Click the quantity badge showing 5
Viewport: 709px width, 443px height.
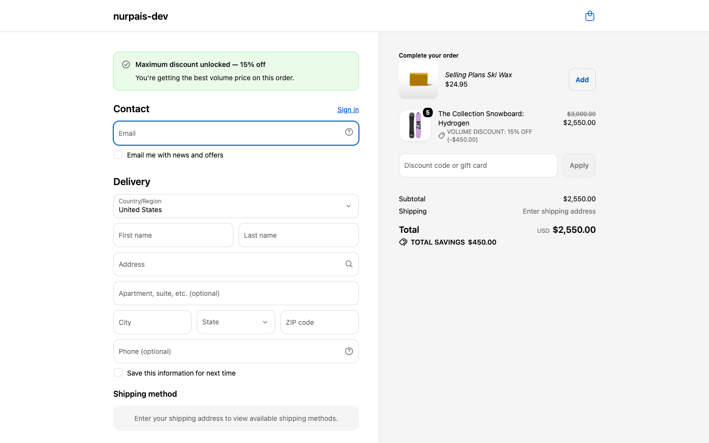click(428, 113)
